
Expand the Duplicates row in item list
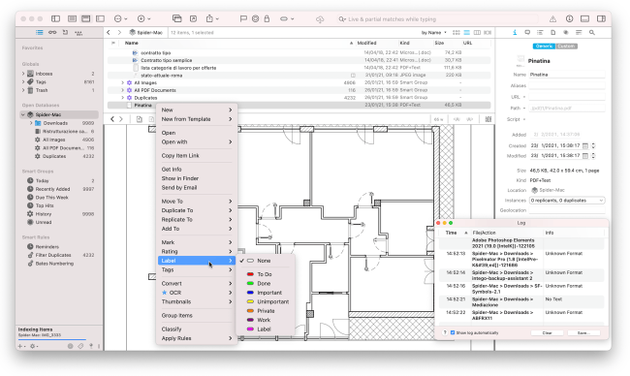(x=122, y=98)
